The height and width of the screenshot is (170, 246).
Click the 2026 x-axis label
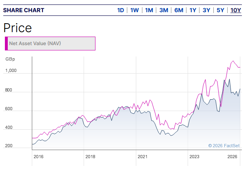(233, 157)
